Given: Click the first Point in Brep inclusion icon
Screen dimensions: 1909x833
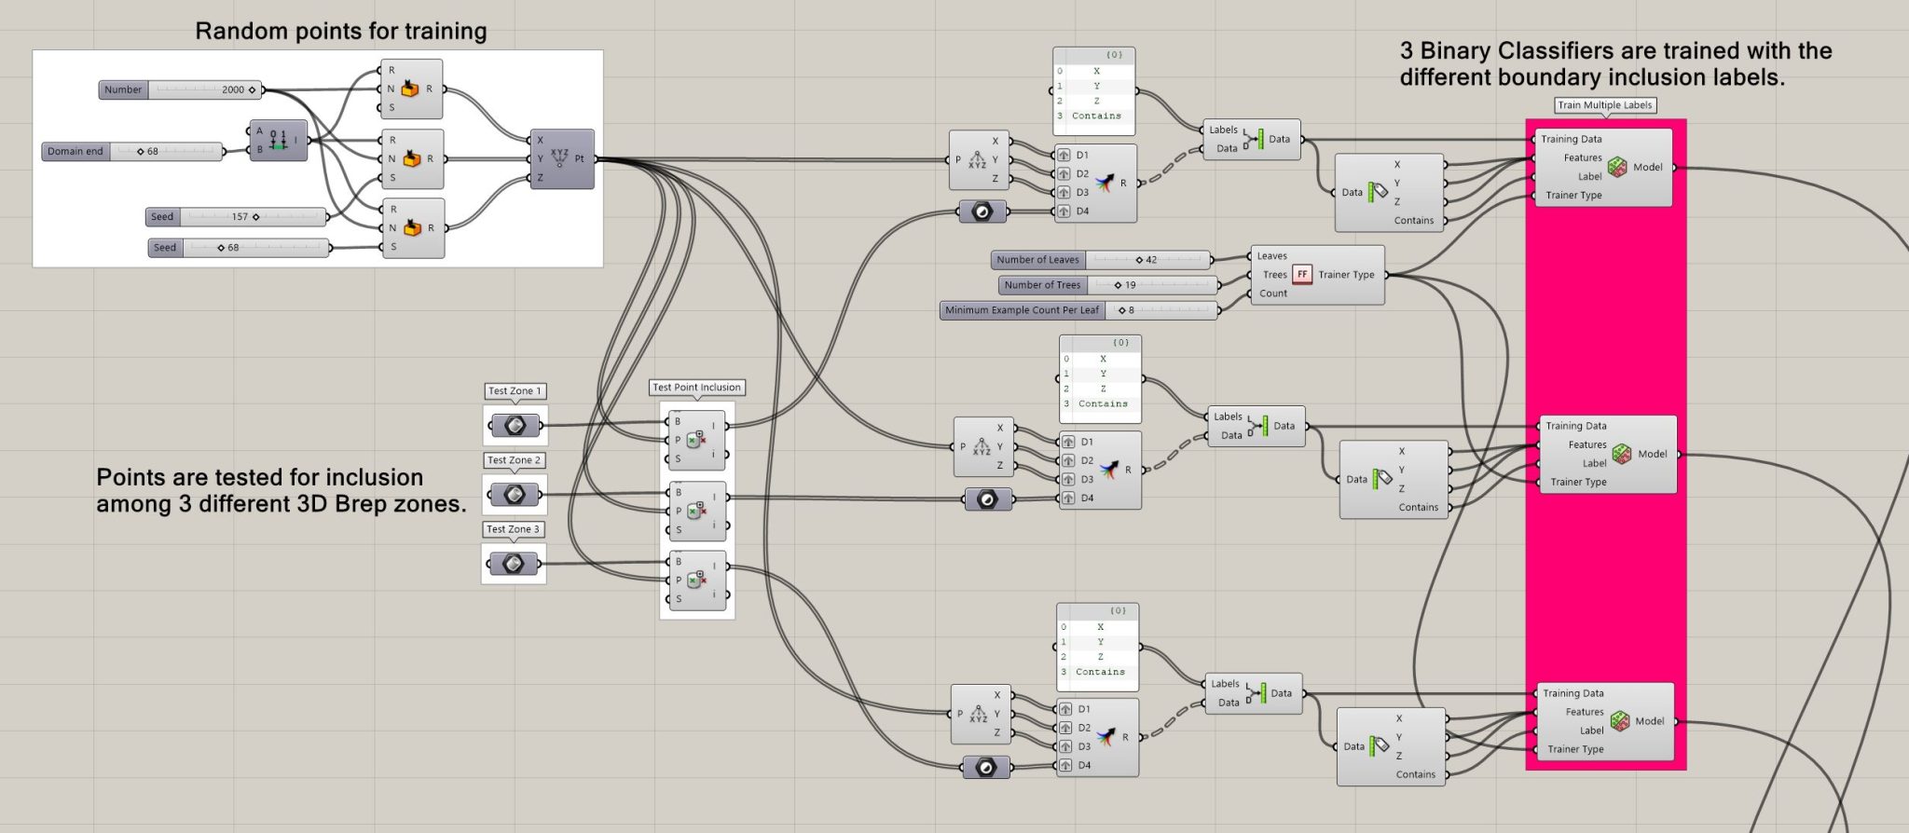Looking at the screenshot, I should [x=695, y=440].
